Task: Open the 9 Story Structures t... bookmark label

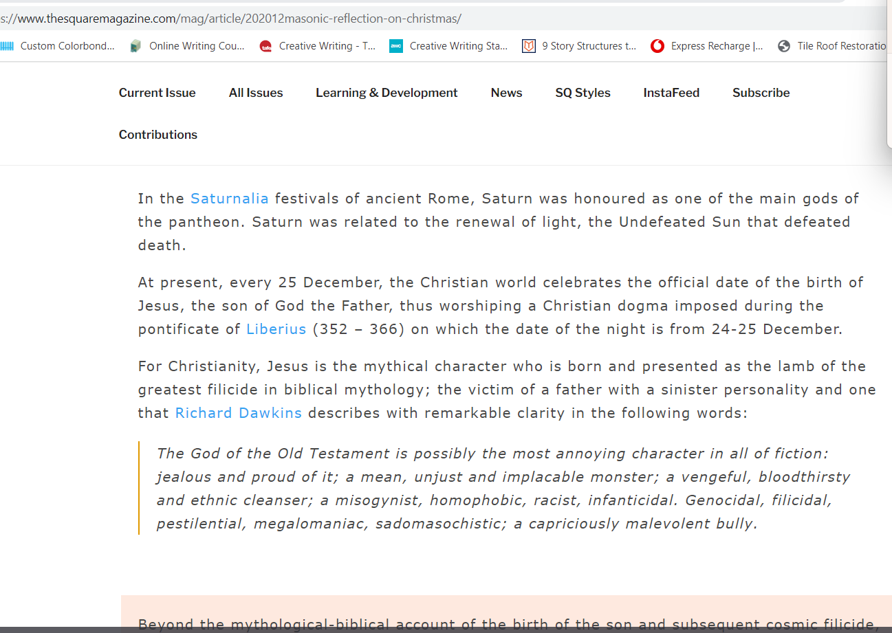Action: pyautogui.click(x=589, y=46)
